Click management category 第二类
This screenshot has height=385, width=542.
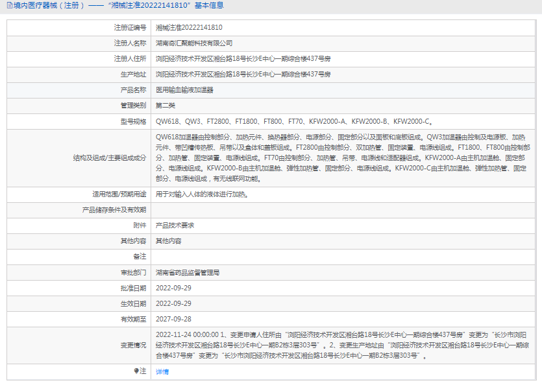[166, 106]
